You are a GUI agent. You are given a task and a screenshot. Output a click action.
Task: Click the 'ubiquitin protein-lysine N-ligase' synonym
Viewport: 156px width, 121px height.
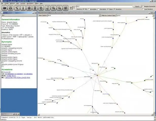pos(12,64)
